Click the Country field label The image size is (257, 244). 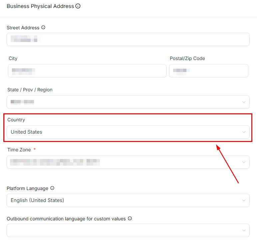click(16, 120)
